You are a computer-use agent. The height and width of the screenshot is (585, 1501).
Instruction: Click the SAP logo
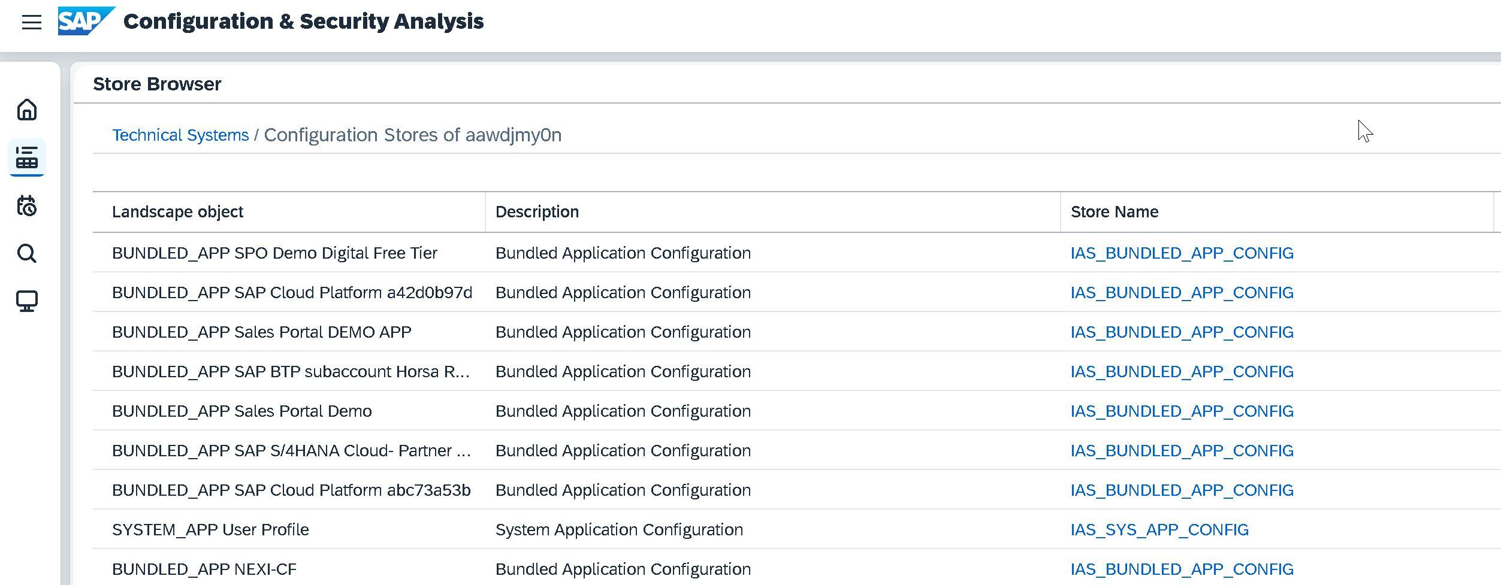[x=86, y=21]
